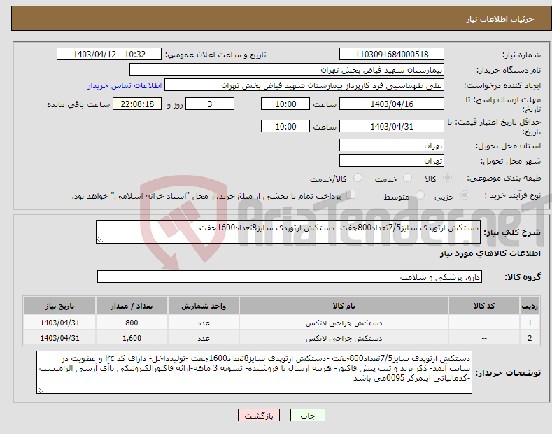Viewport: 552px width, 434px height.
Task: Click the price validity time 10:00 field
Action: pyautogui.click(x=285, y=126)
